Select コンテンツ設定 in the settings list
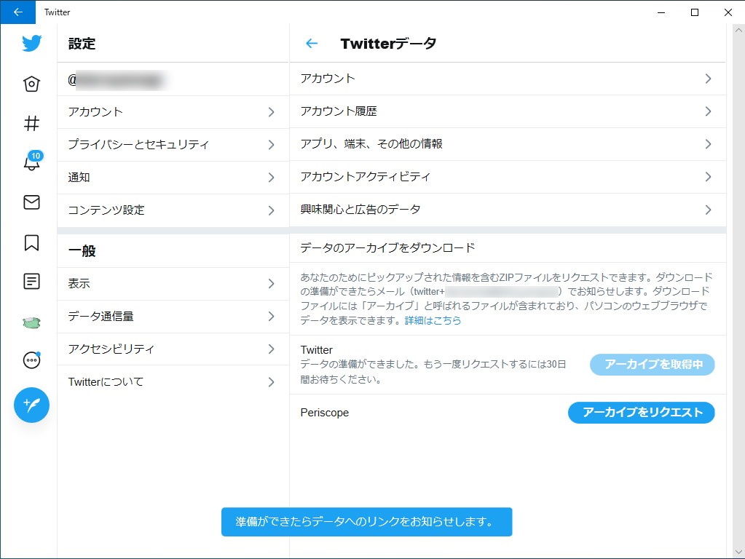The height and width of the screenshot is (559, 745). pyautogui.click(x=173, y=210)
